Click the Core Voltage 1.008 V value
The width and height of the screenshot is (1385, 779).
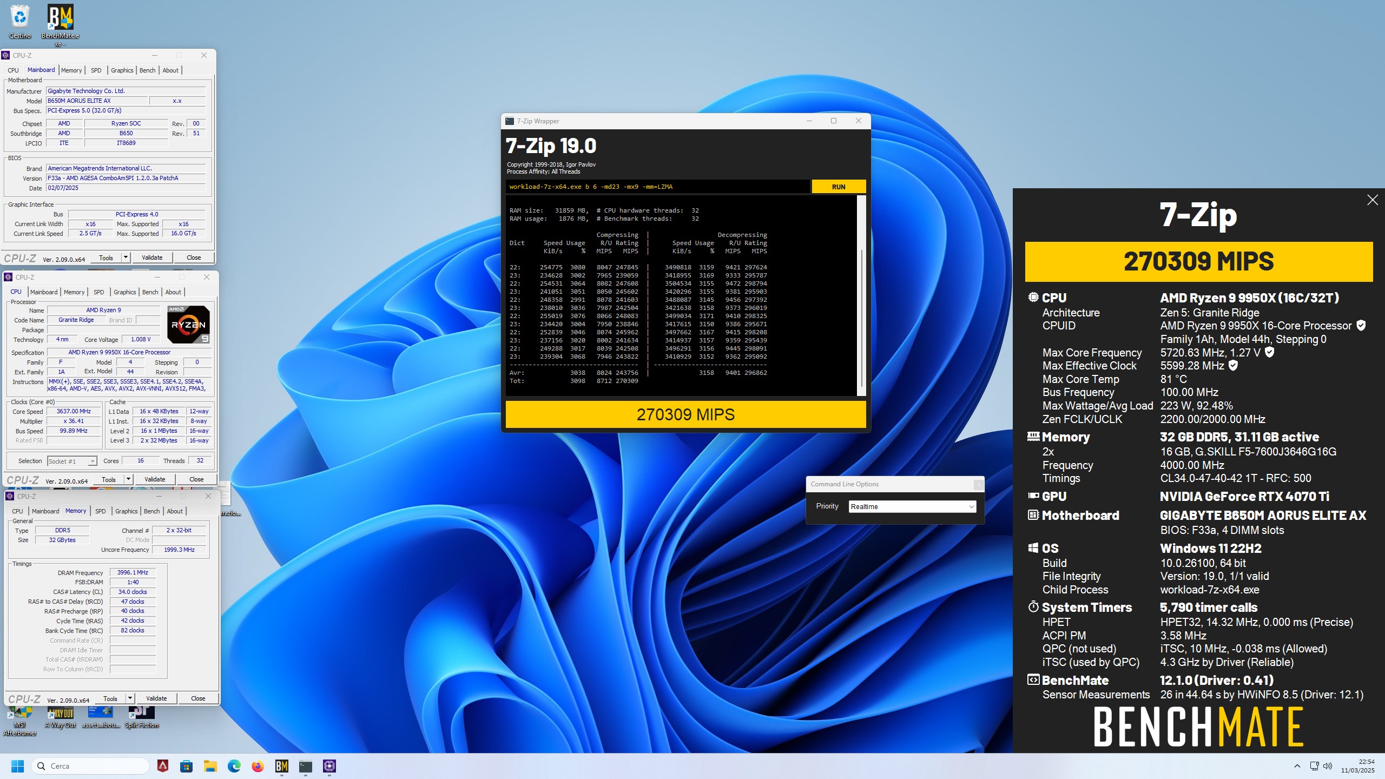tap(141, 340)
